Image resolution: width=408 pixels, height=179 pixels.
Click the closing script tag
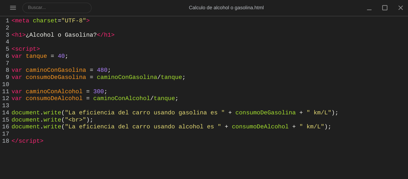(28, 141)
